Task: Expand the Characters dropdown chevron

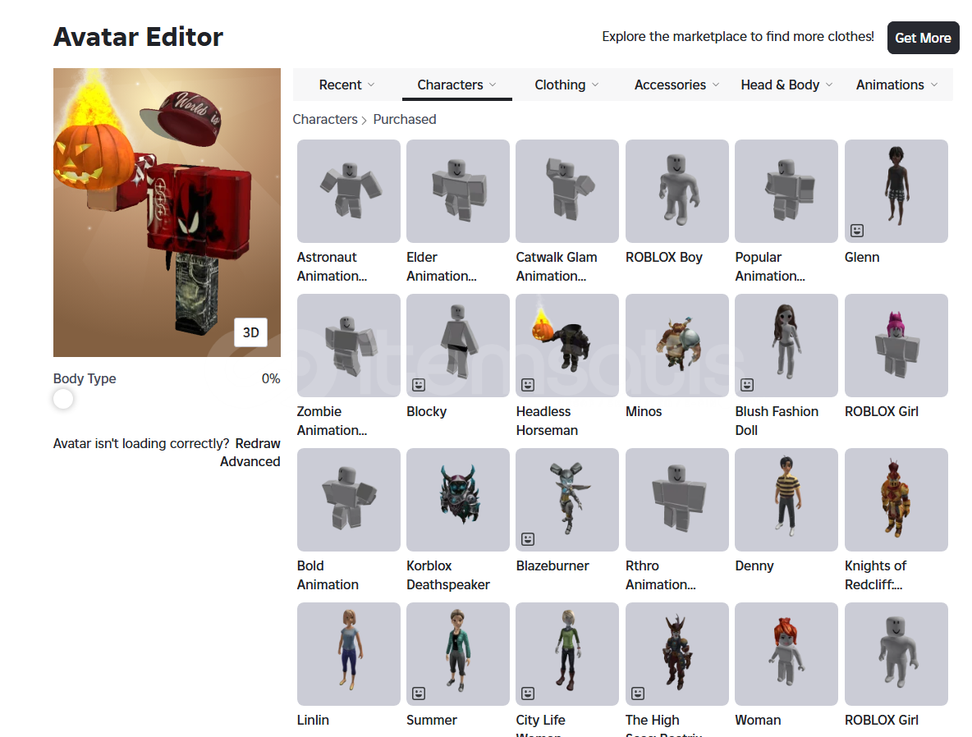Action: coord(493,85)
